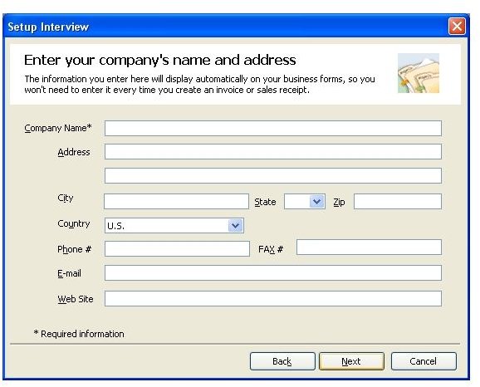Screen dimensions: 480x387
Task: Click into the Company Name field
Action: click(x=273, y=128)
